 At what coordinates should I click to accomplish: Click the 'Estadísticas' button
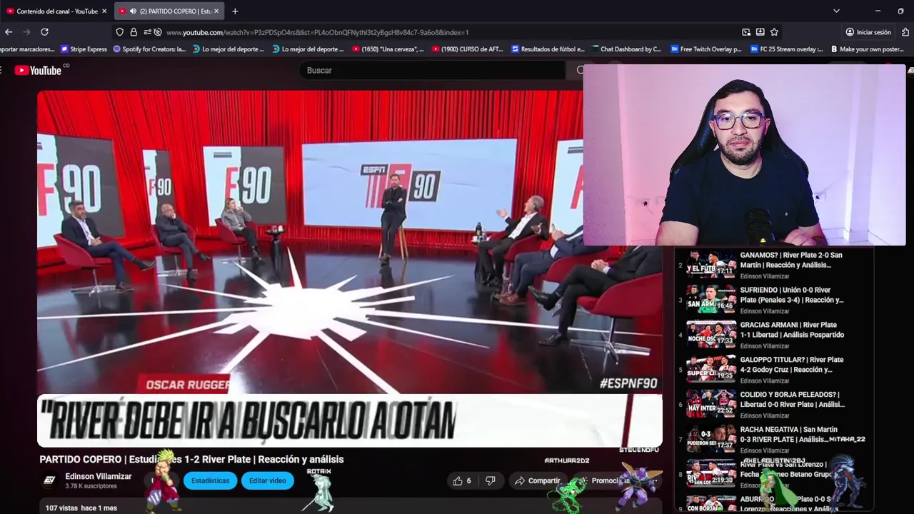(210, 480)
